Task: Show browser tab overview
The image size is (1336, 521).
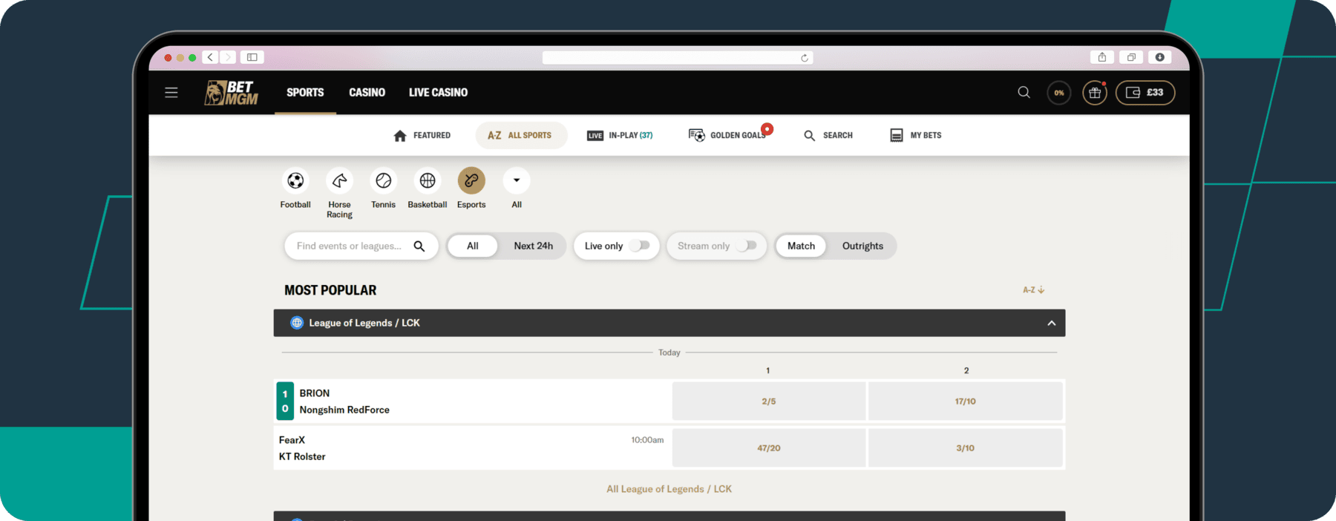Action: click(x=1131, y=57)
